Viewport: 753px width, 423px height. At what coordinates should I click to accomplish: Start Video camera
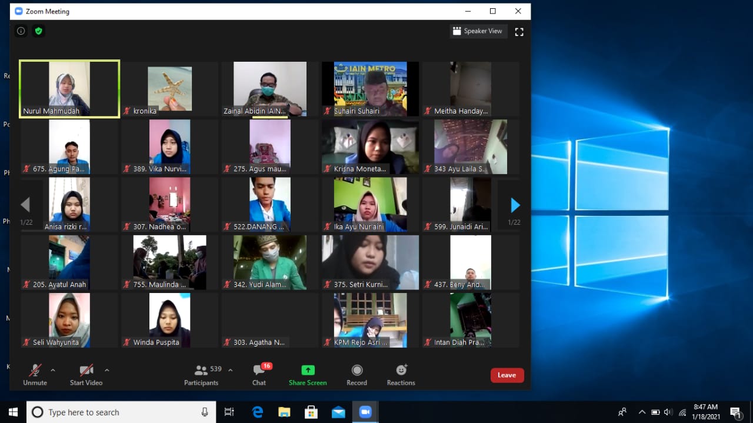point(86,375)
